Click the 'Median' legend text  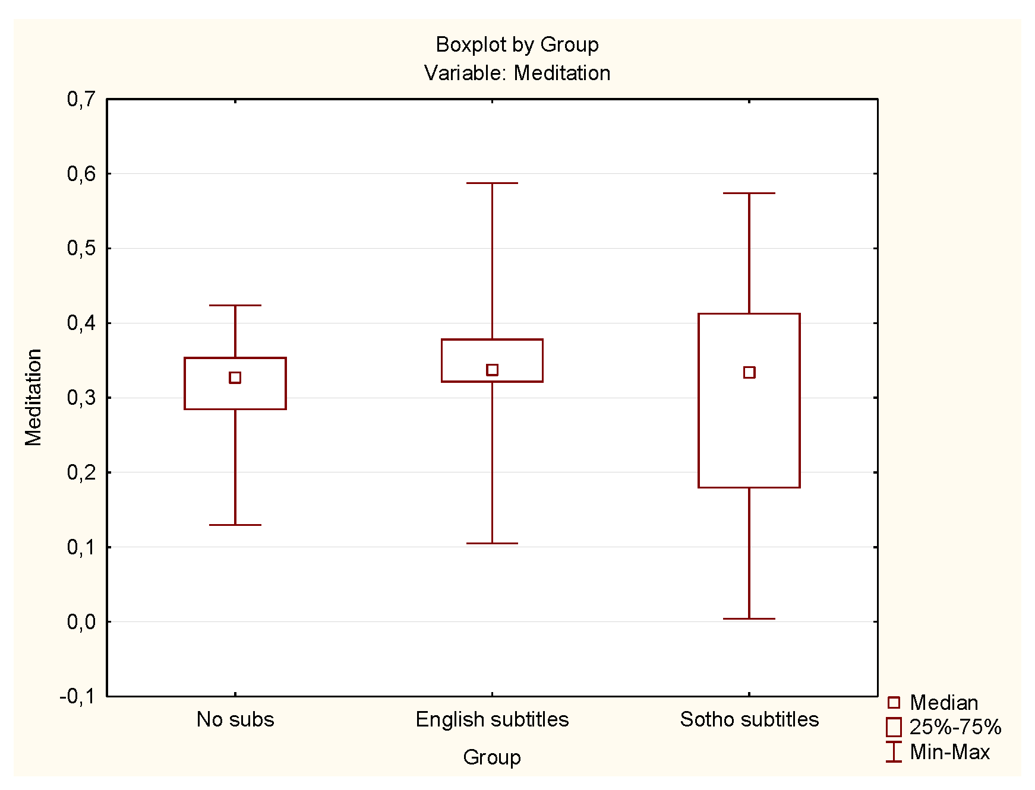944,703
